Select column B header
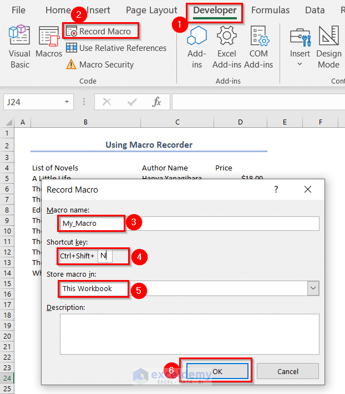This screenshot has height=394, width=345. (x=85, y=122)
